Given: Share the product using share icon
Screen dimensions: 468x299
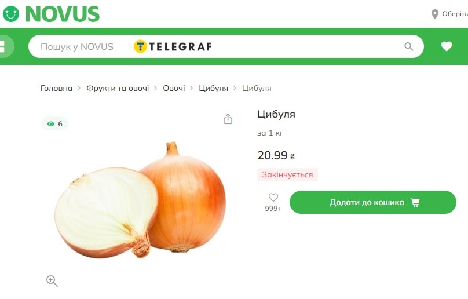Looking at the screenshot, I should point(228,119).
